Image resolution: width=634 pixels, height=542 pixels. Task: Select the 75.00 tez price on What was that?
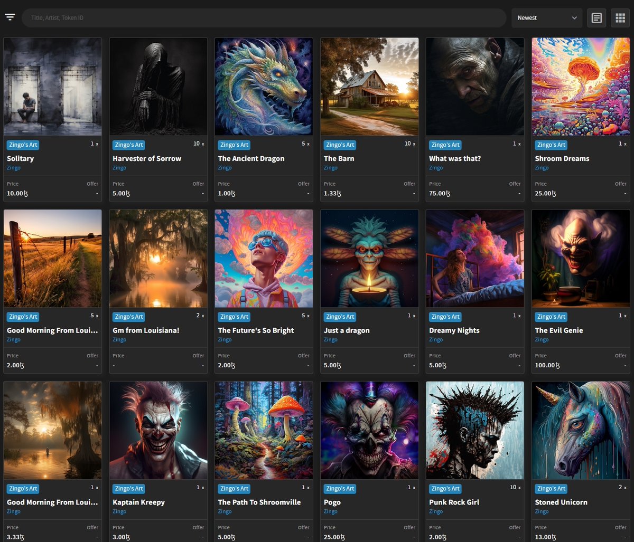point(440,193)
